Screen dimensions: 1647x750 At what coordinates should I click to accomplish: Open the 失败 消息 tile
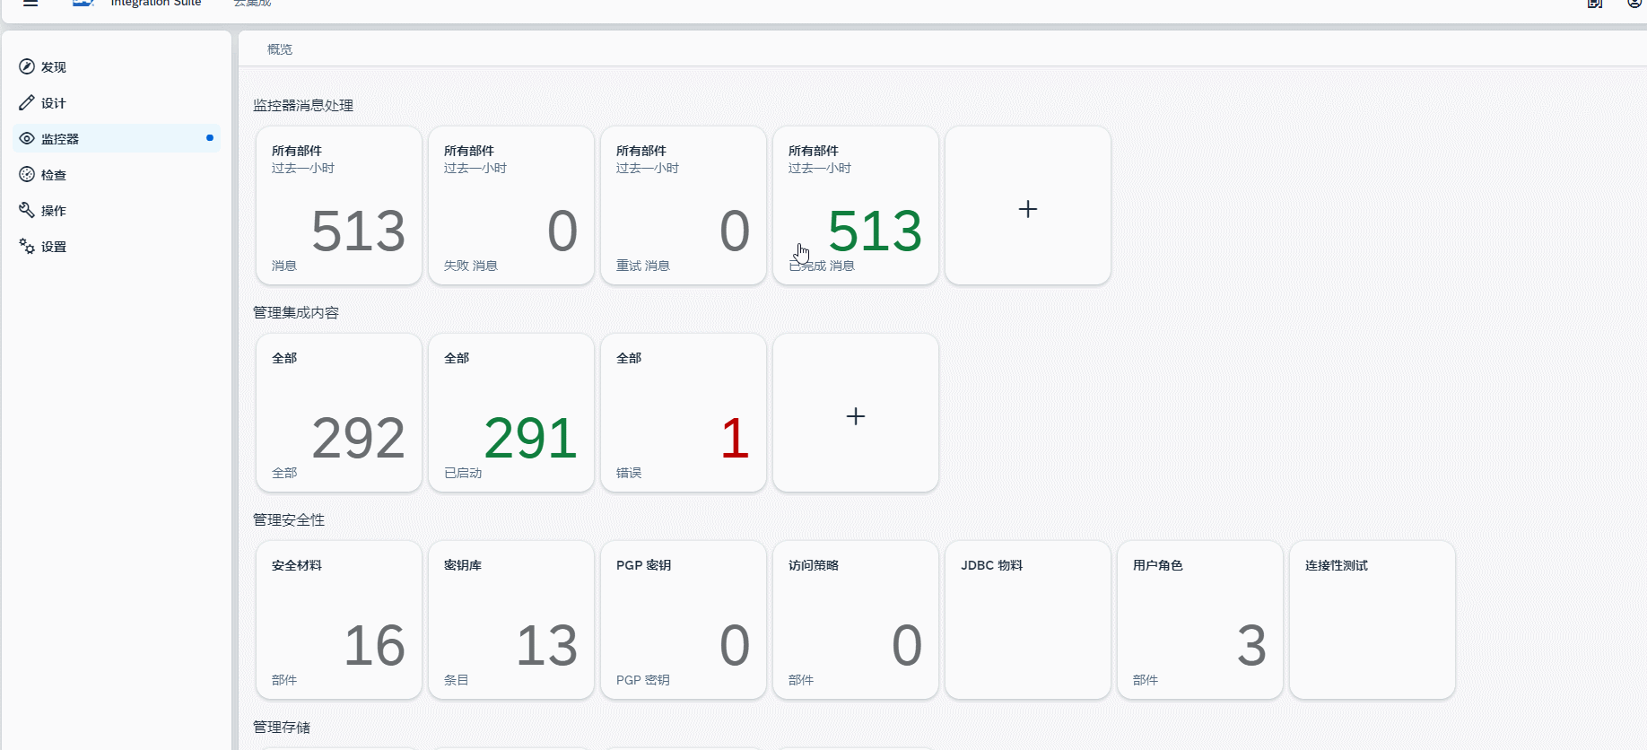point(510,206)
